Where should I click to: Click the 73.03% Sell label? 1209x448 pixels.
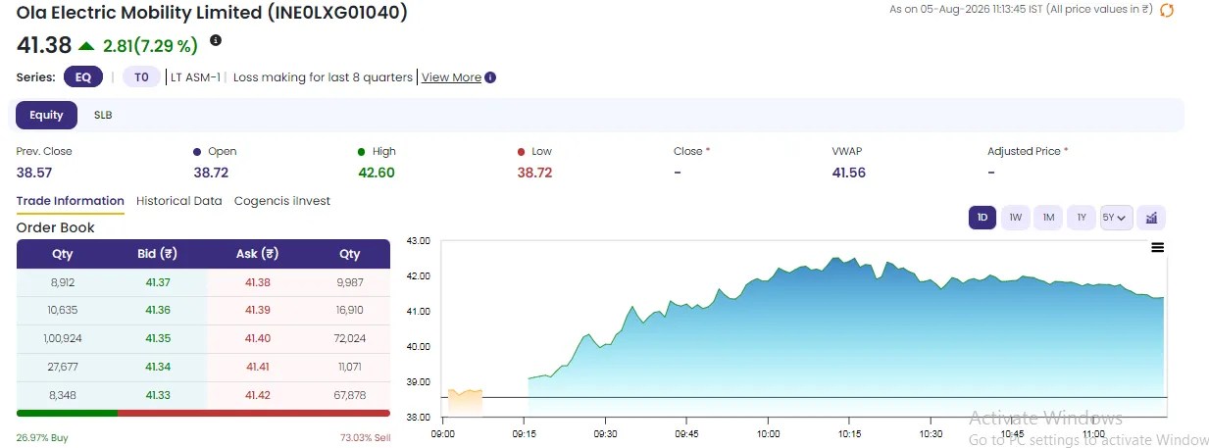pyautogui.click(x=365, y=437)
